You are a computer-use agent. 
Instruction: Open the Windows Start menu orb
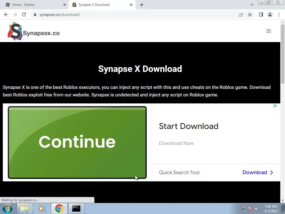pos(8,208)
